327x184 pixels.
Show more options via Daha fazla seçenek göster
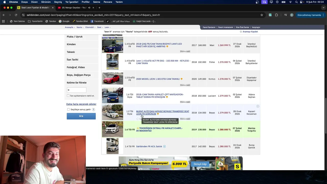[x=81, y=104]
